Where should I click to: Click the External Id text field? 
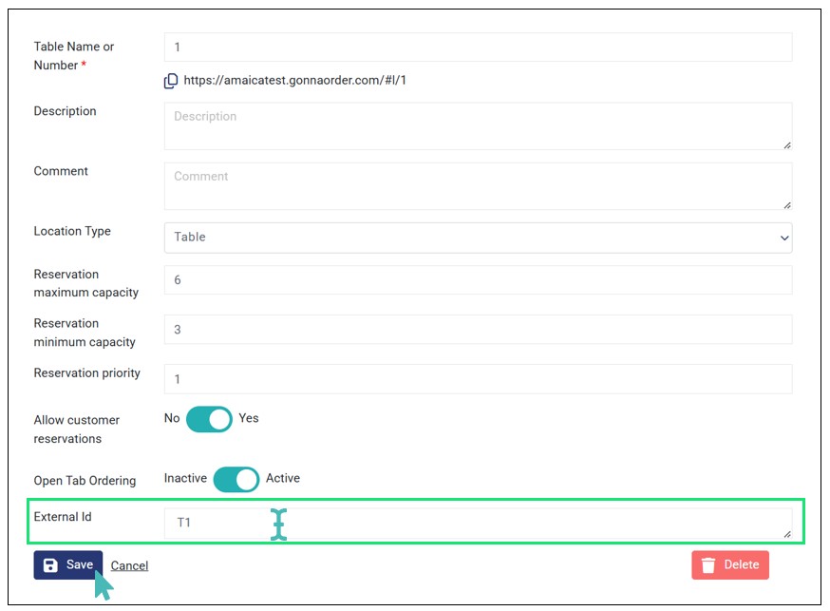point(478,523)
